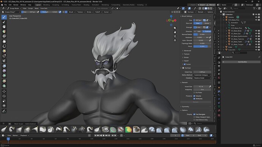
Task: Open the Mask menu in viewport header
Action: [x=36, y=8]
